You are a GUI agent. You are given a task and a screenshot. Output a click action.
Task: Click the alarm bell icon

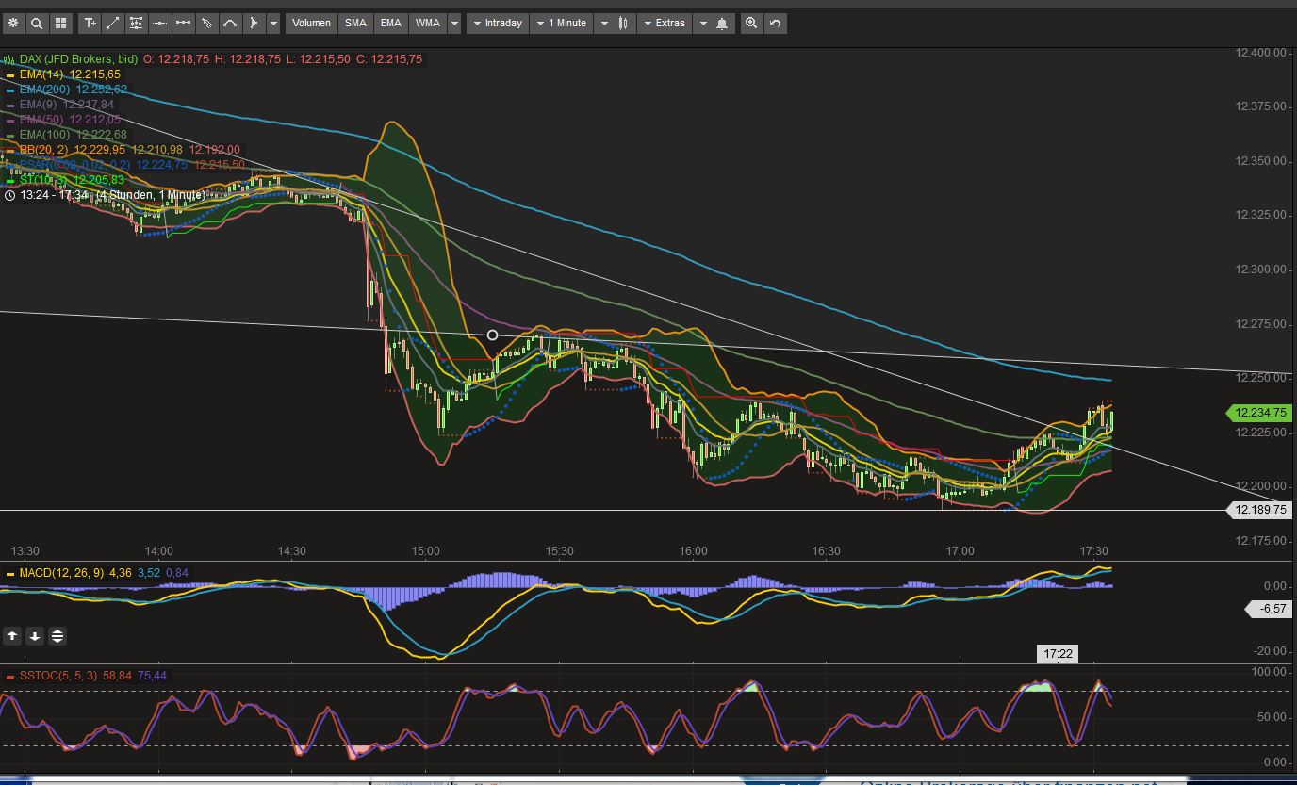click(720, 23)
